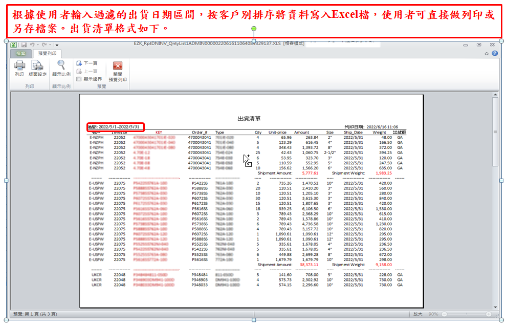The image size is (507, 326).
Task: Click the vertical scrollbar down arrow
Action: (x=495, y=306)
